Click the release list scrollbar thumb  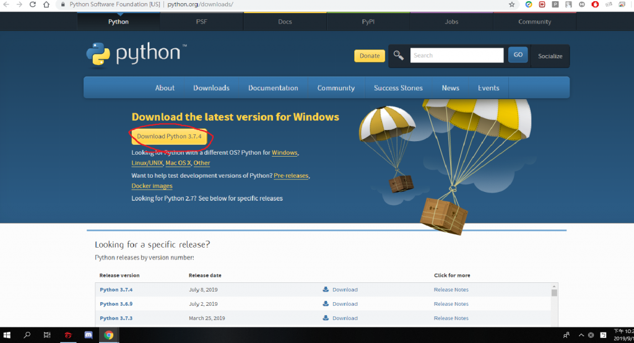(x=554, y=293)
